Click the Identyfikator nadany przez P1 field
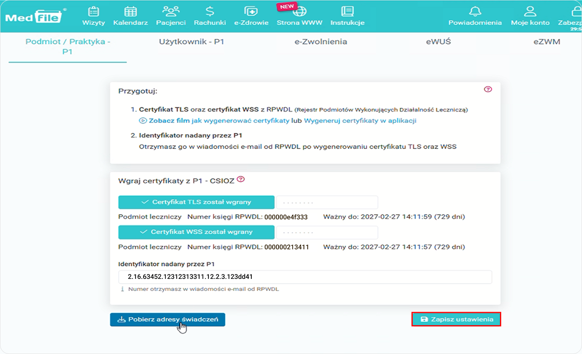 pyautogui.click(x=305, y=277)
